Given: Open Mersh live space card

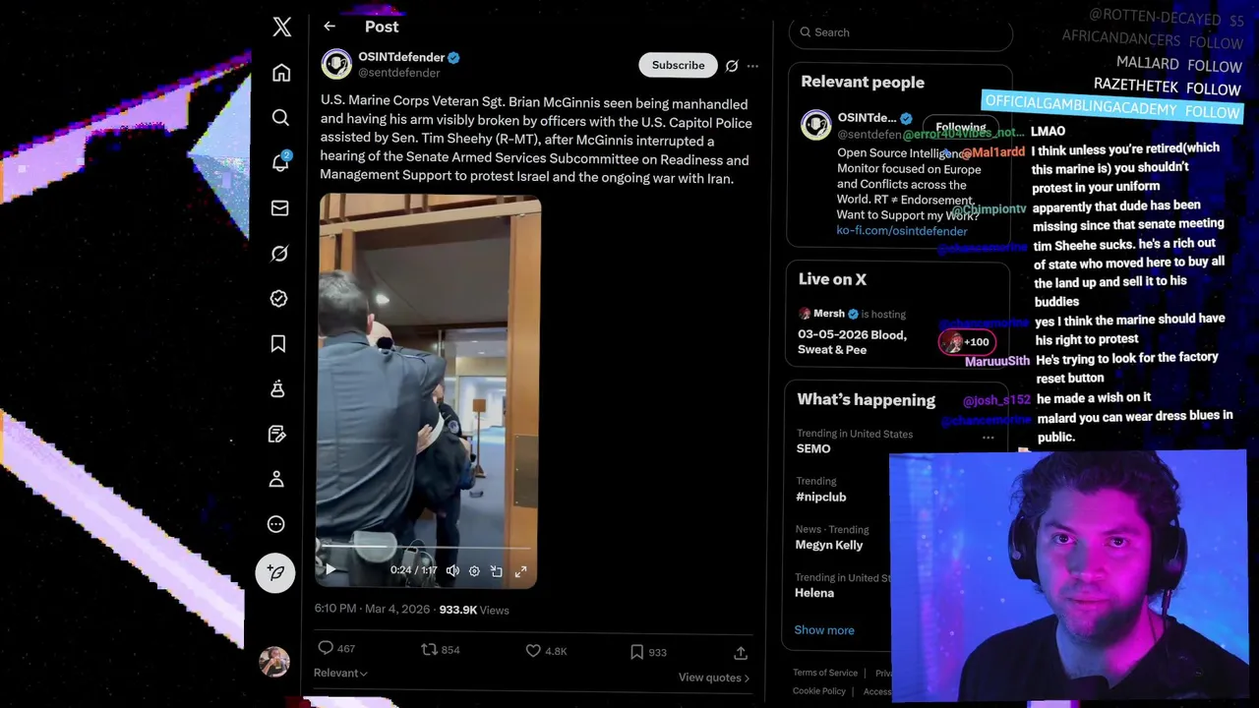Looking at the screenshot, I should (897, 329).
